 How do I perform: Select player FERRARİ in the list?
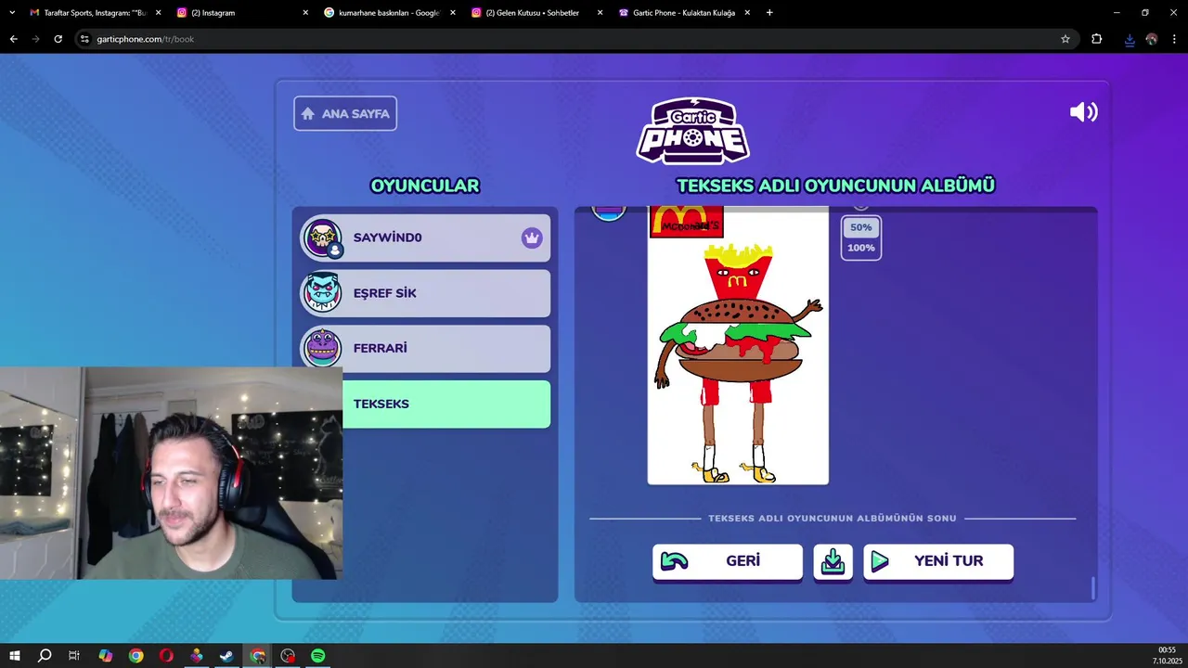coord(425,349)
